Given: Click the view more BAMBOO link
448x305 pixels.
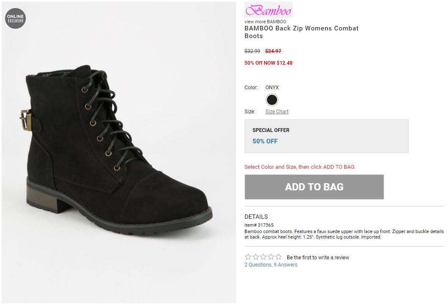Looking at the screenshot, I should (x=265, y=22).
